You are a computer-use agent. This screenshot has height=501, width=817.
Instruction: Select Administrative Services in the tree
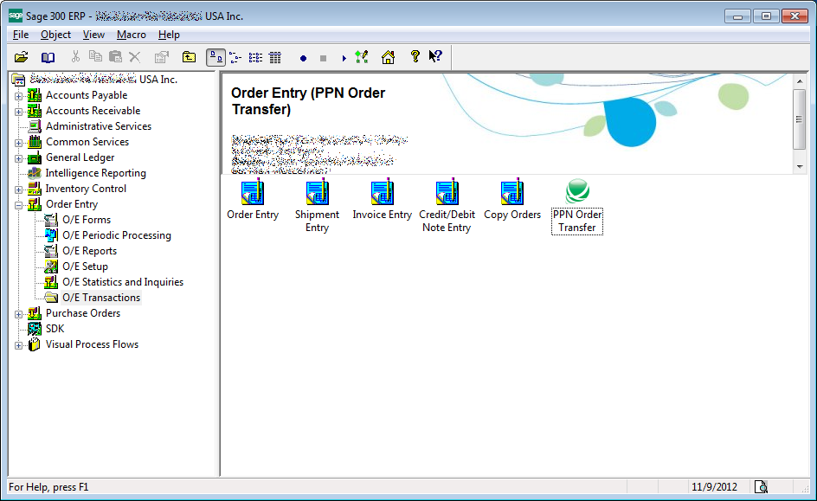click(x=99, y=126)
